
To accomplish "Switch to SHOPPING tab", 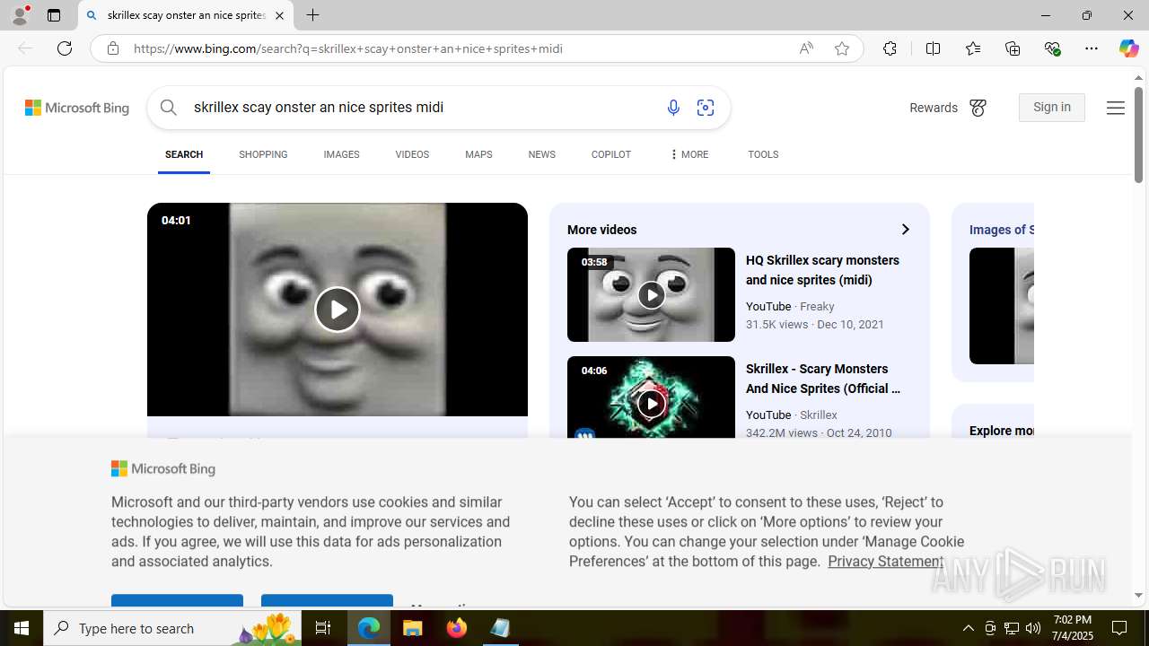I will [263, 155].
